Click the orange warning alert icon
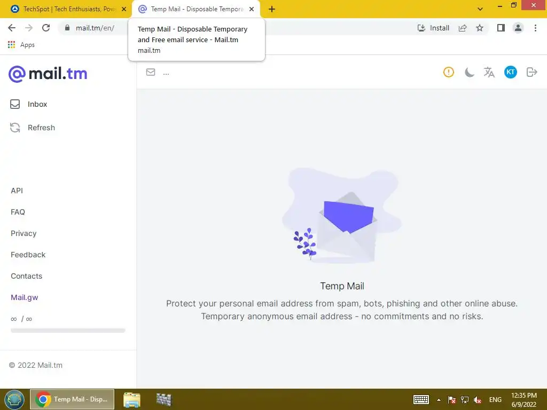547x410 pixels. pos(449,72)
